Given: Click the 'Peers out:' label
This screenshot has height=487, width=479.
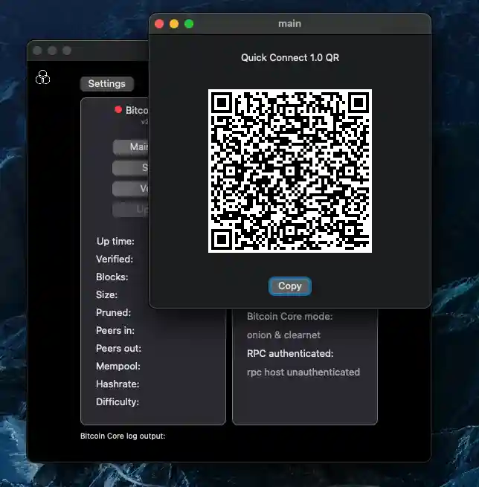Looking at the screenshot, I should pyautogui.click(x=119, y=349).
